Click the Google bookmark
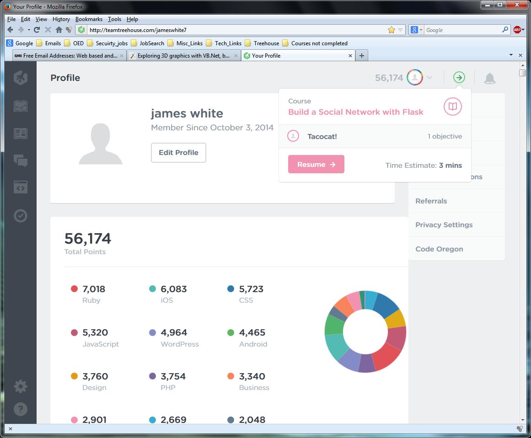The width and height of the screenshot is (531, 438). 20,43
